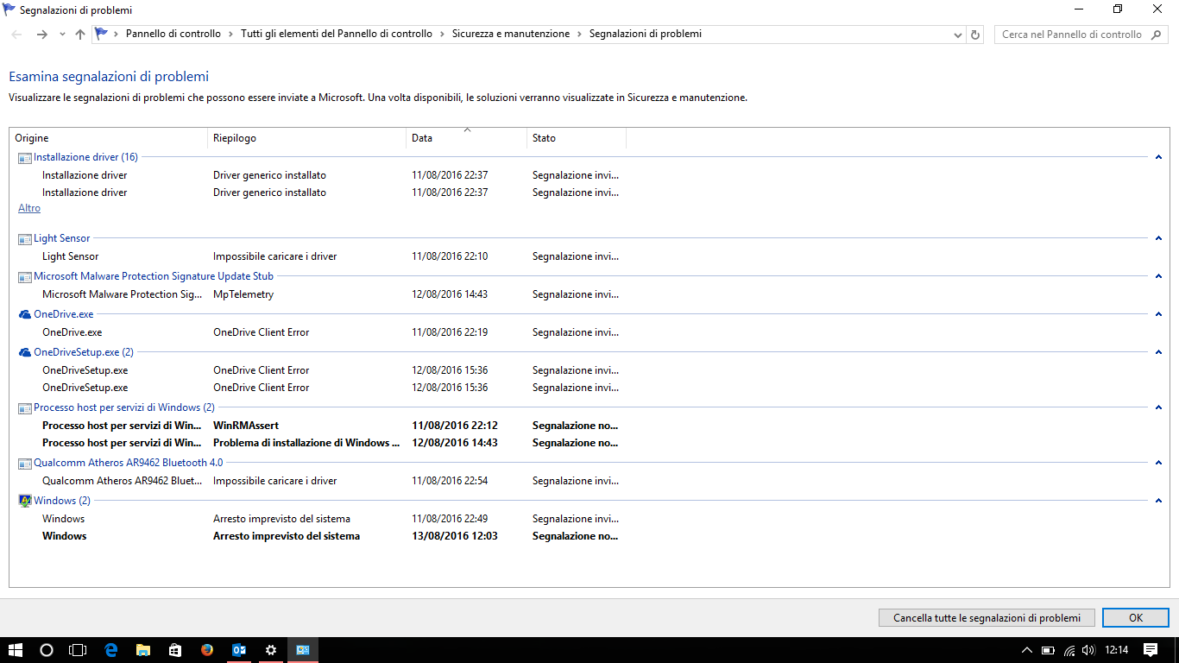Open the Windows Start menu

[15, 650]
